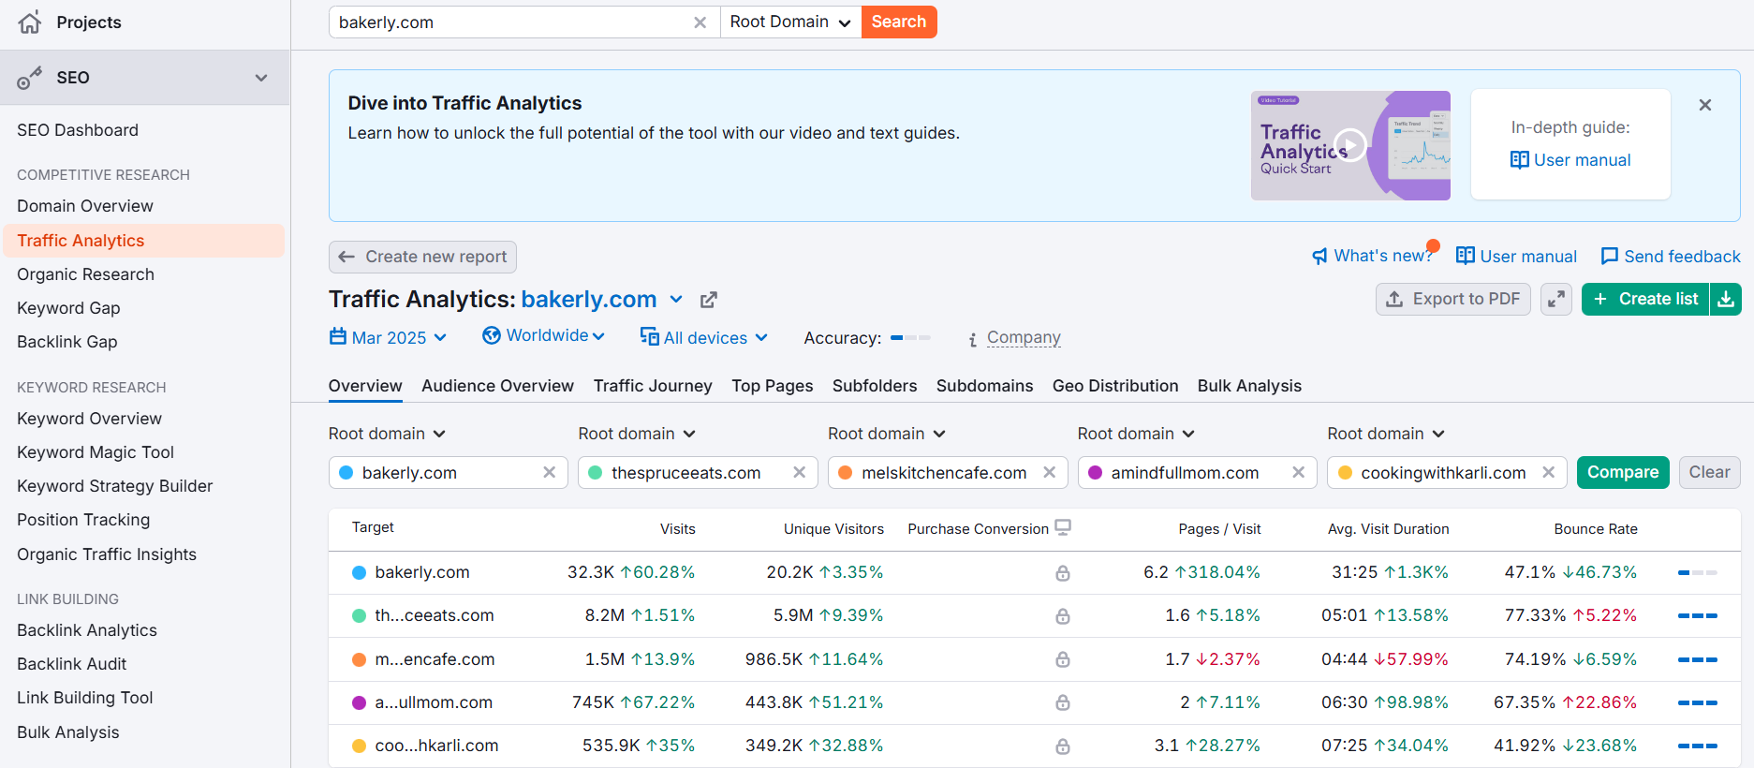
Task: Collapse the SEO sidebar section
Action: point(261,78)
